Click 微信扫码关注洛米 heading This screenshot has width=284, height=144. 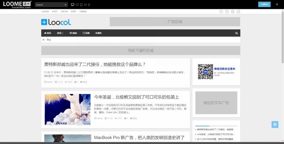225,69
